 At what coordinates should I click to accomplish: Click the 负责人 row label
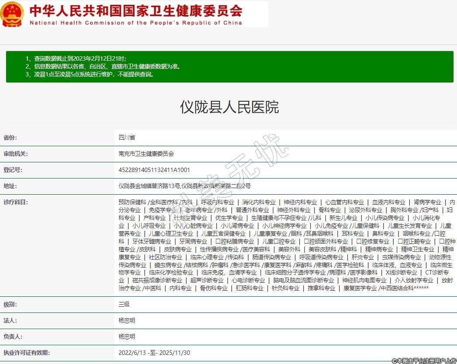point(13,337)
